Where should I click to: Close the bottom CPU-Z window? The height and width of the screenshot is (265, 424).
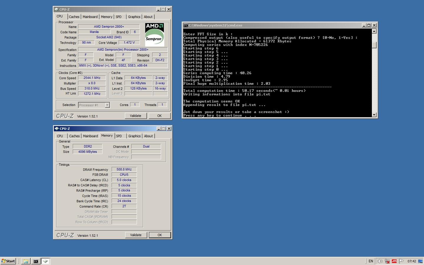(x=169, y=129)
